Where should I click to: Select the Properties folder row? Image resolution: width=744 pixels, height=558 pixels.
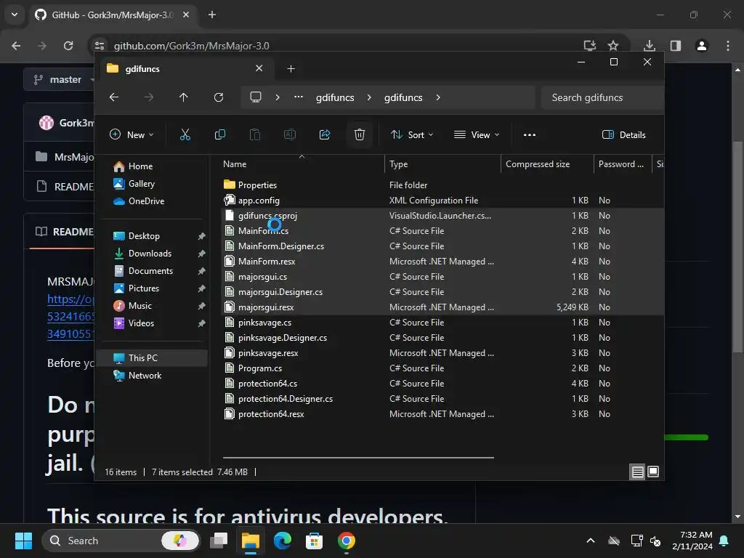441,185
